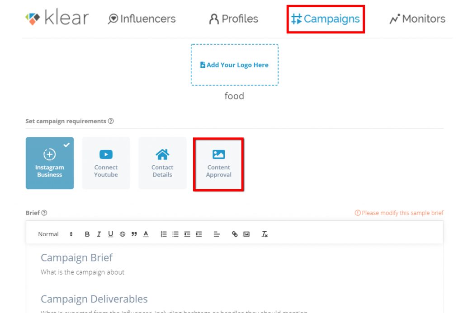This screenshot has width=463, height=313.
Task: Enable the Contact Details requirement
Action: (x=162, y=163)
